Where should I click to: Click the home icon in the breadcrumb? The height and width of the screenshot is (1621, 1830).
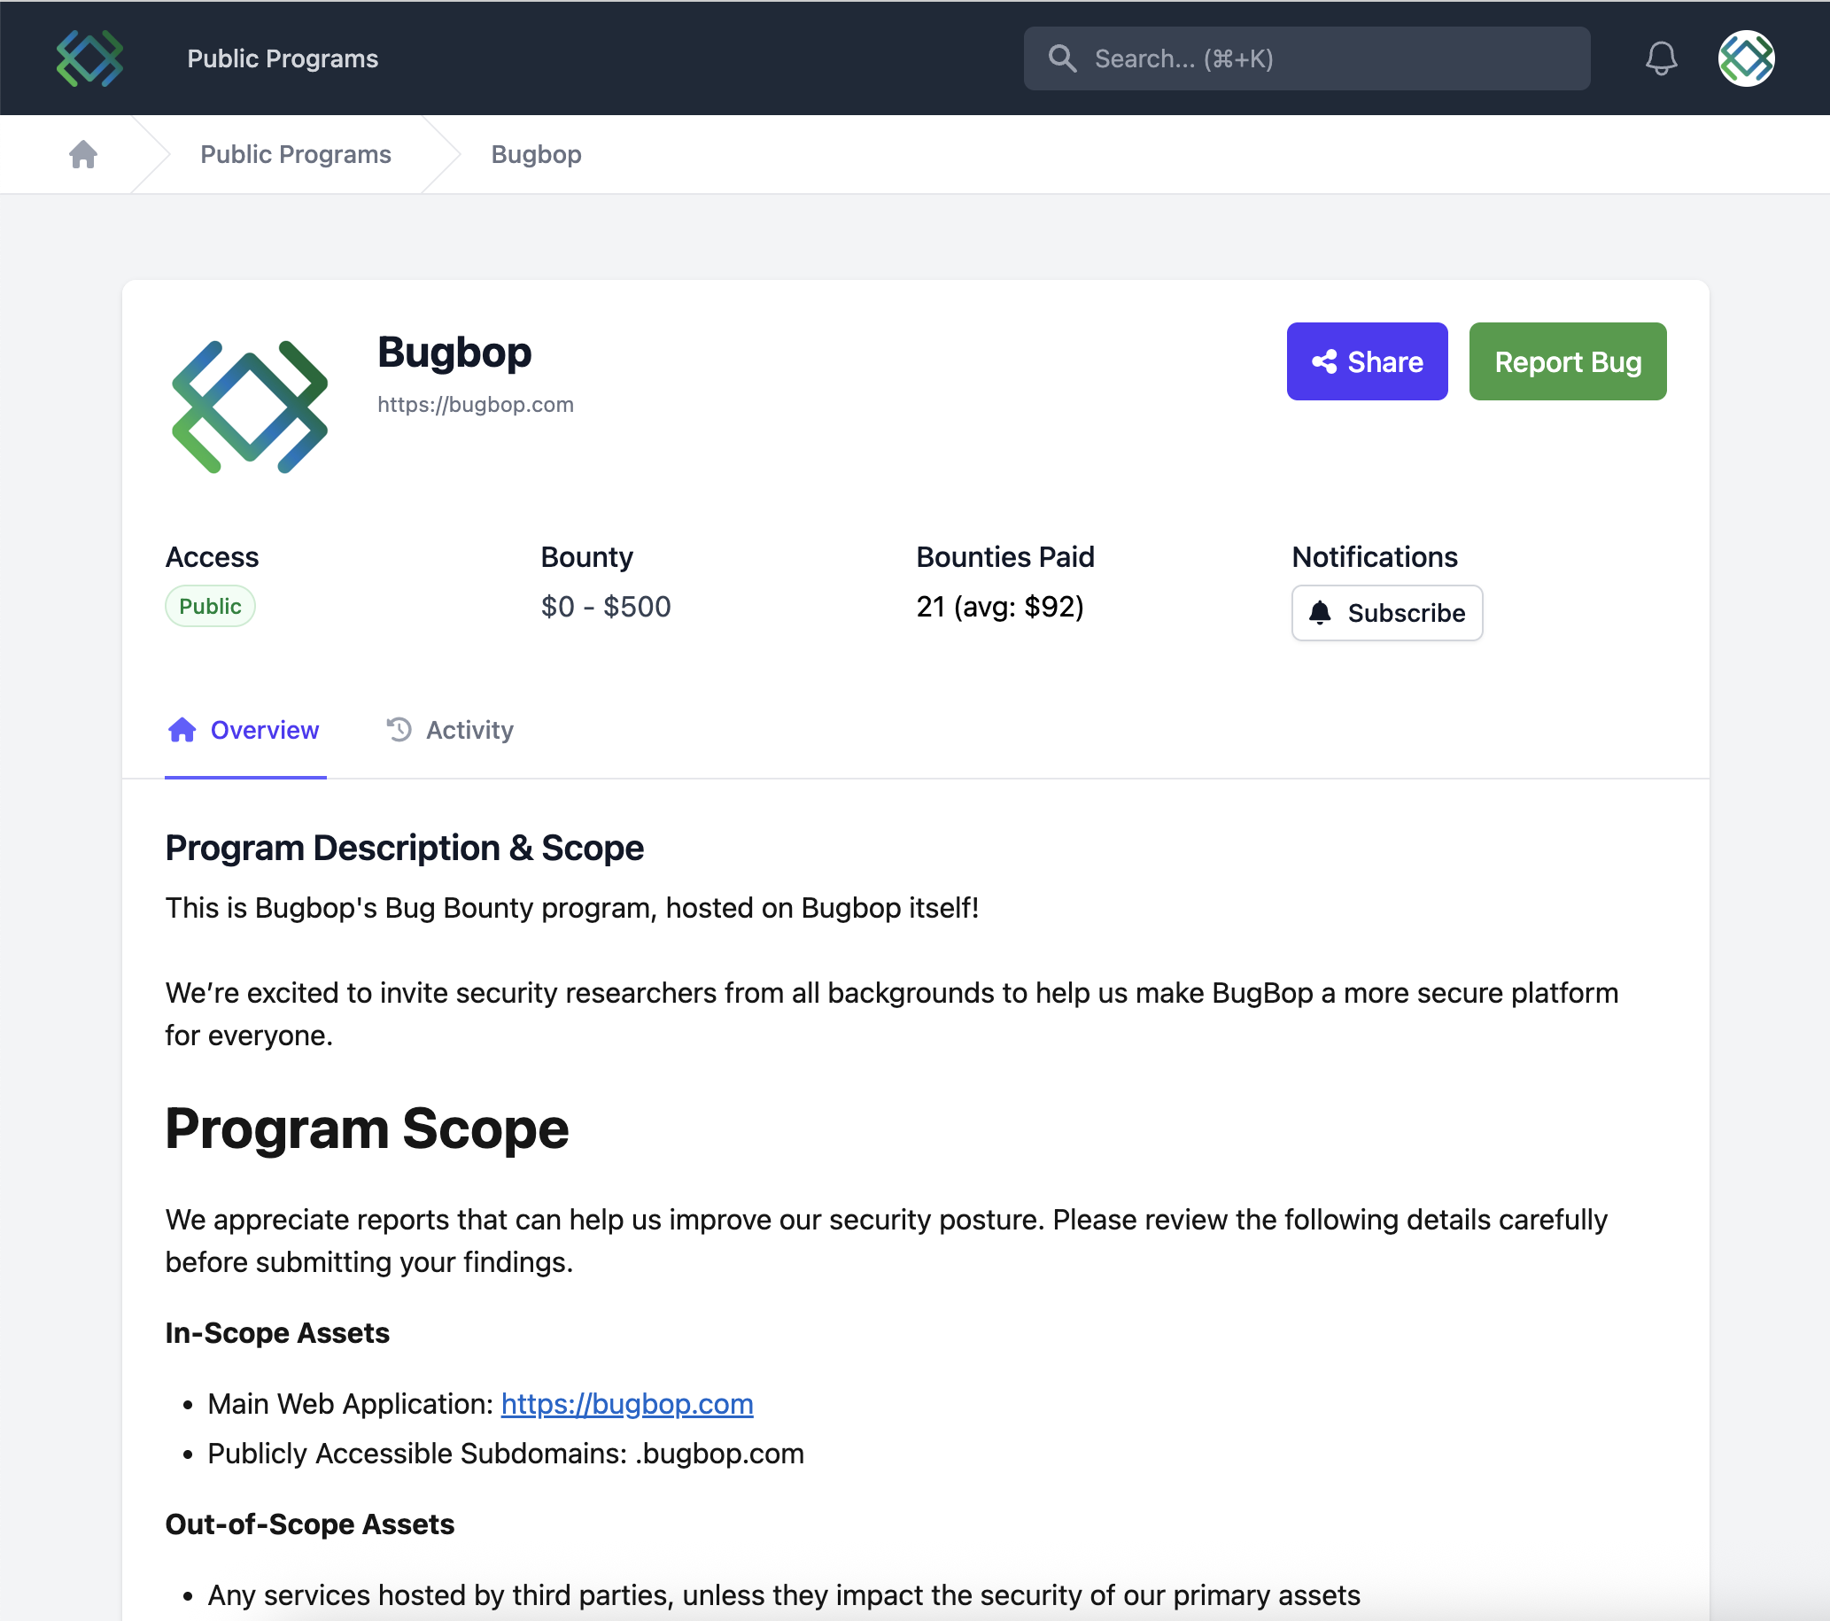[x=82, y=154]
